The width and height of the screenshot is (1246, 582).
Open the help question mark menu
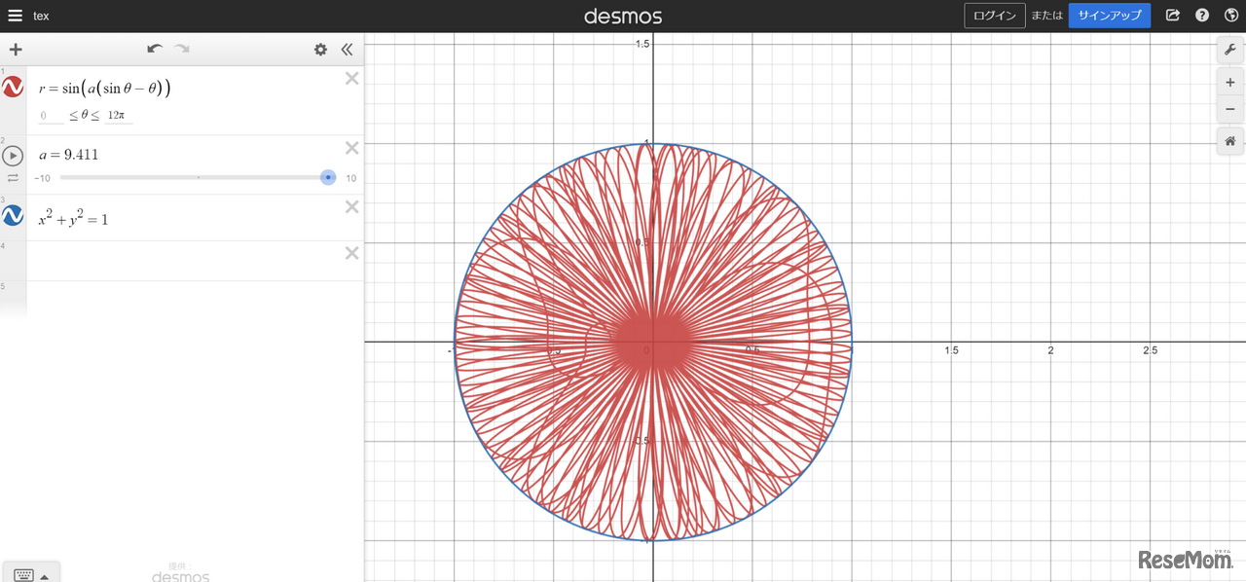[x=1202, y=16]
